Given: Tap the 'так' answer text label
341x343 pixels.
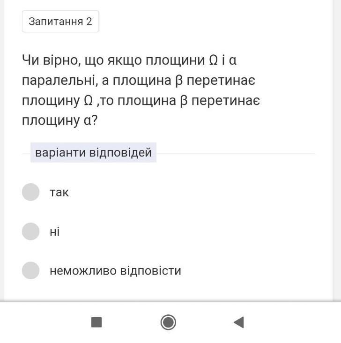Looking at the screenshot, I should point(59,193).
